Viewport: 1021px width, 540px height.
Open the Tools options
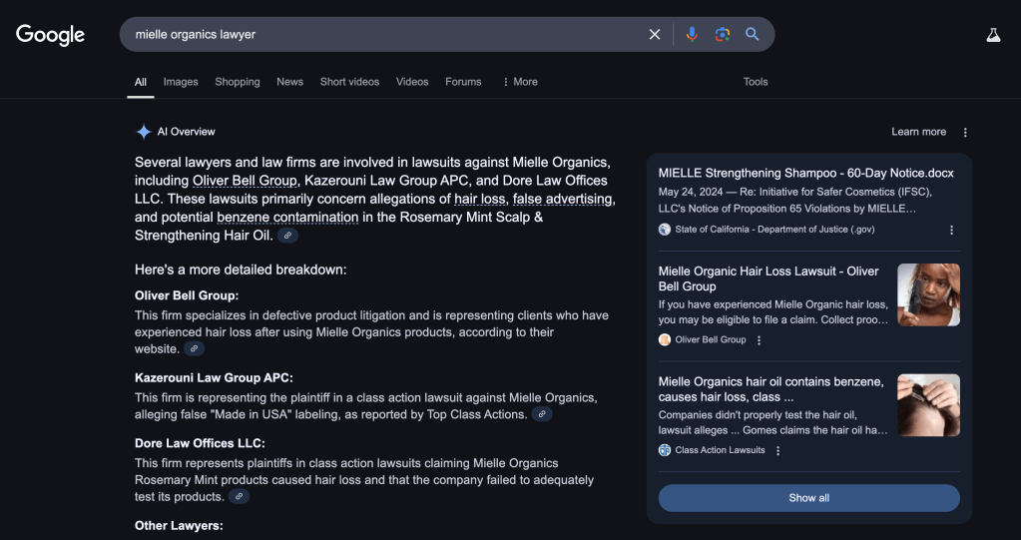756,82
